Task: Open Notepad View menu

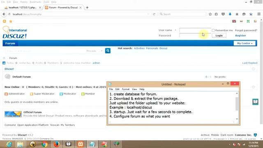Action: click(x=134, y=89)
